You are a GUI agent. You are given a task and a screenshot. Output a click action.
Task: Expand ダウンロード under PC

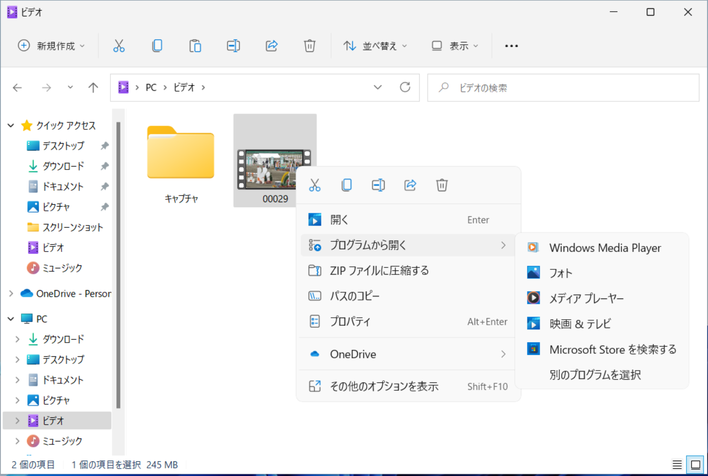[17, 339]
